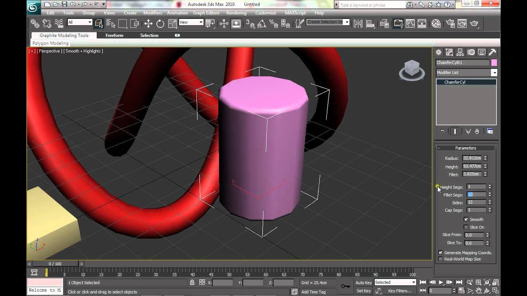Toggle the selection lock padlock
Screen dimensions: 527x296
[x=192, y=282]
